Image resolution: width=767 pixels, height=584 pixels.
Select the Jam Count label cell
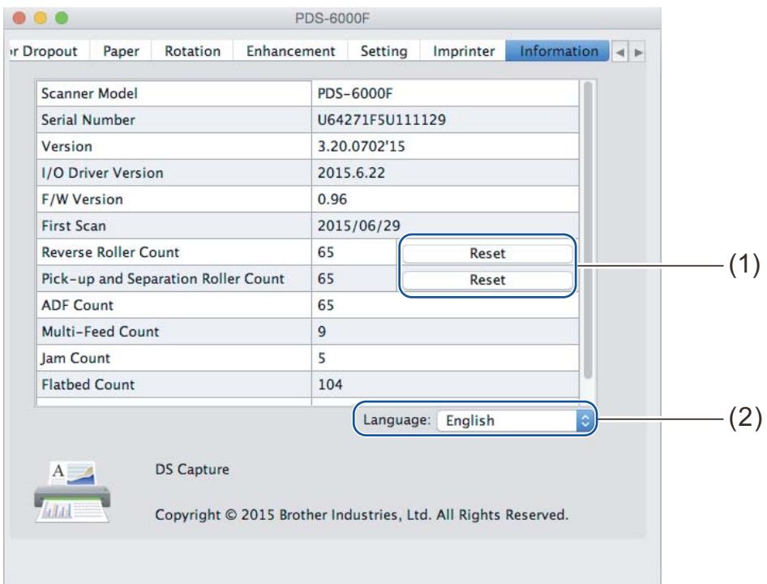174,358
